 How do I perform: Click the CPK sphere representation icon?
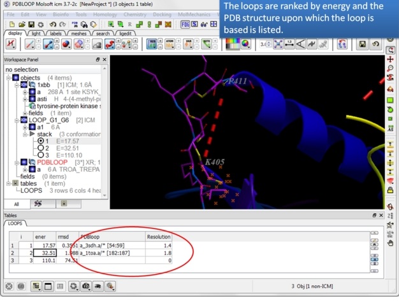pos(64,45)
